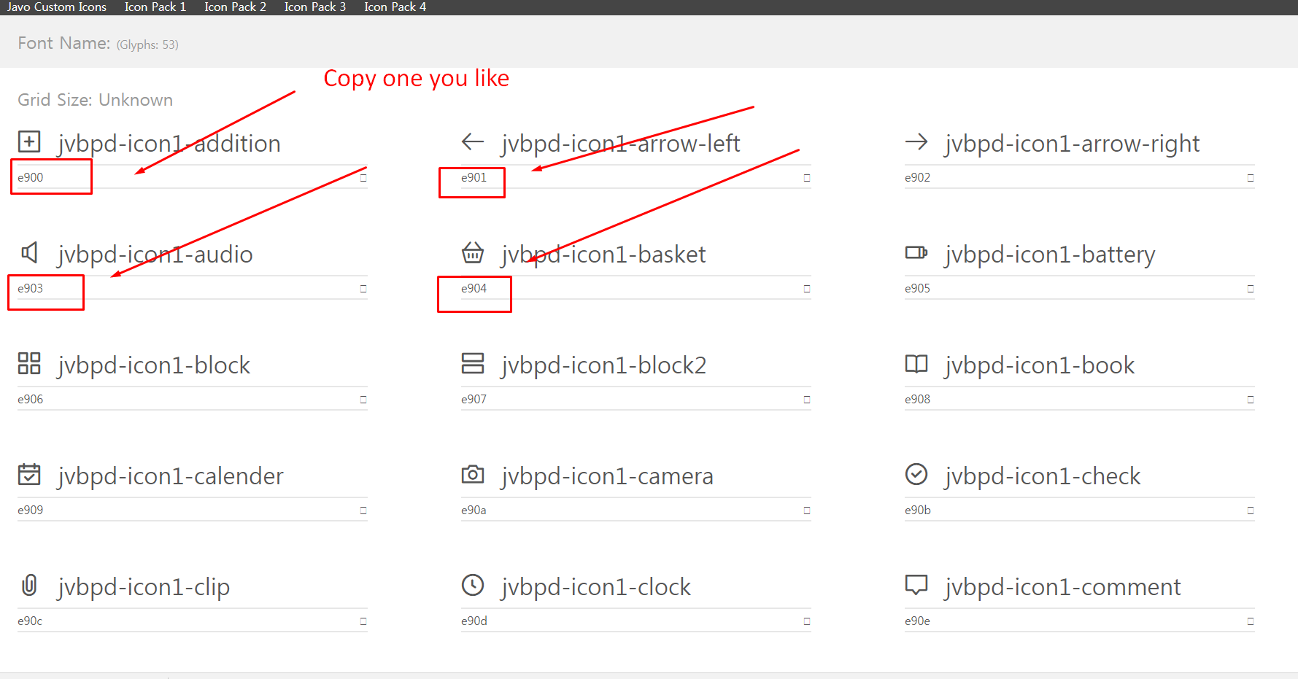Select the e900 code field
Screen dimensions: 1298x679
[x=50, y=176]
